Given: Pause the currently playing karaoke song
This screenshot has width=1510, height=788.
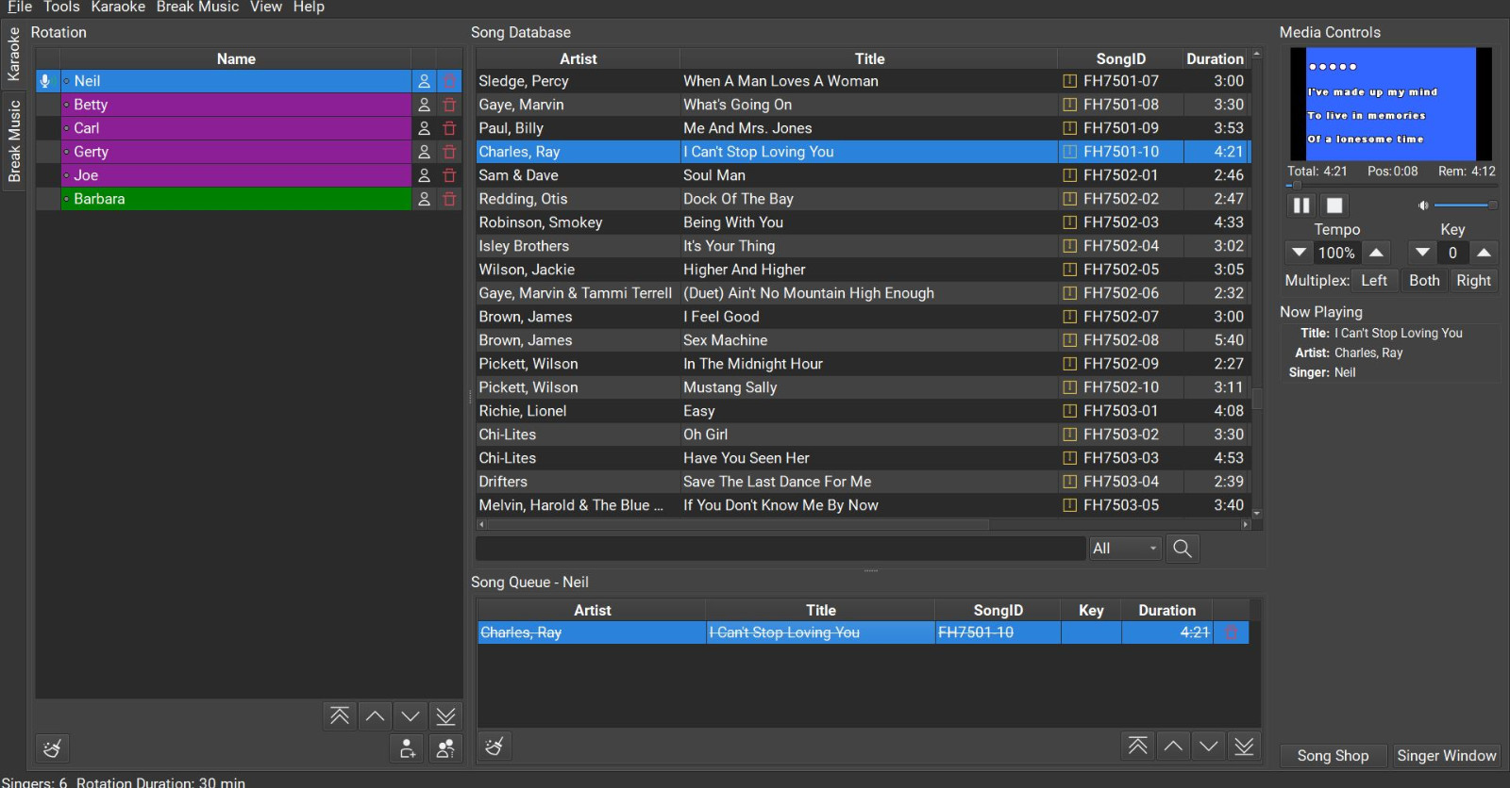Looking at the screenshot, I should coord(1300,205).
